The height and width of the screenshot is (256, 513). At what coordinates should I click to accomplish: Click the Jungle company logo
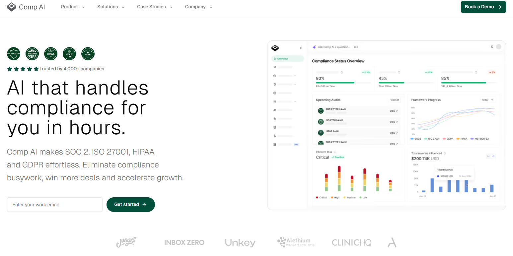coord(126,242)
